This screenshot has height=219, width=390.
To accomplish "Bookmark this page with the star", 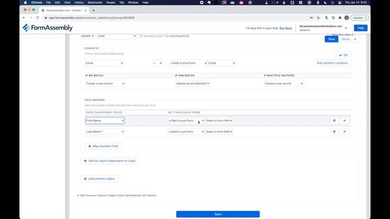I will (318, 18).
